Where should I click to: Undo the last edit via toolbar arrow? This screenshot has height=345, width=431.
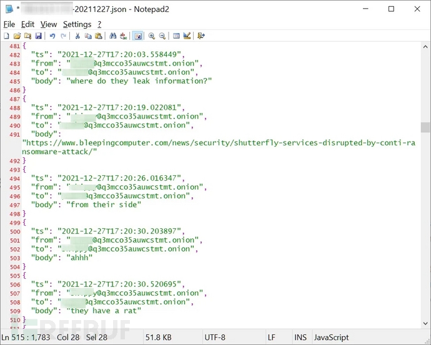click(52, 36)
